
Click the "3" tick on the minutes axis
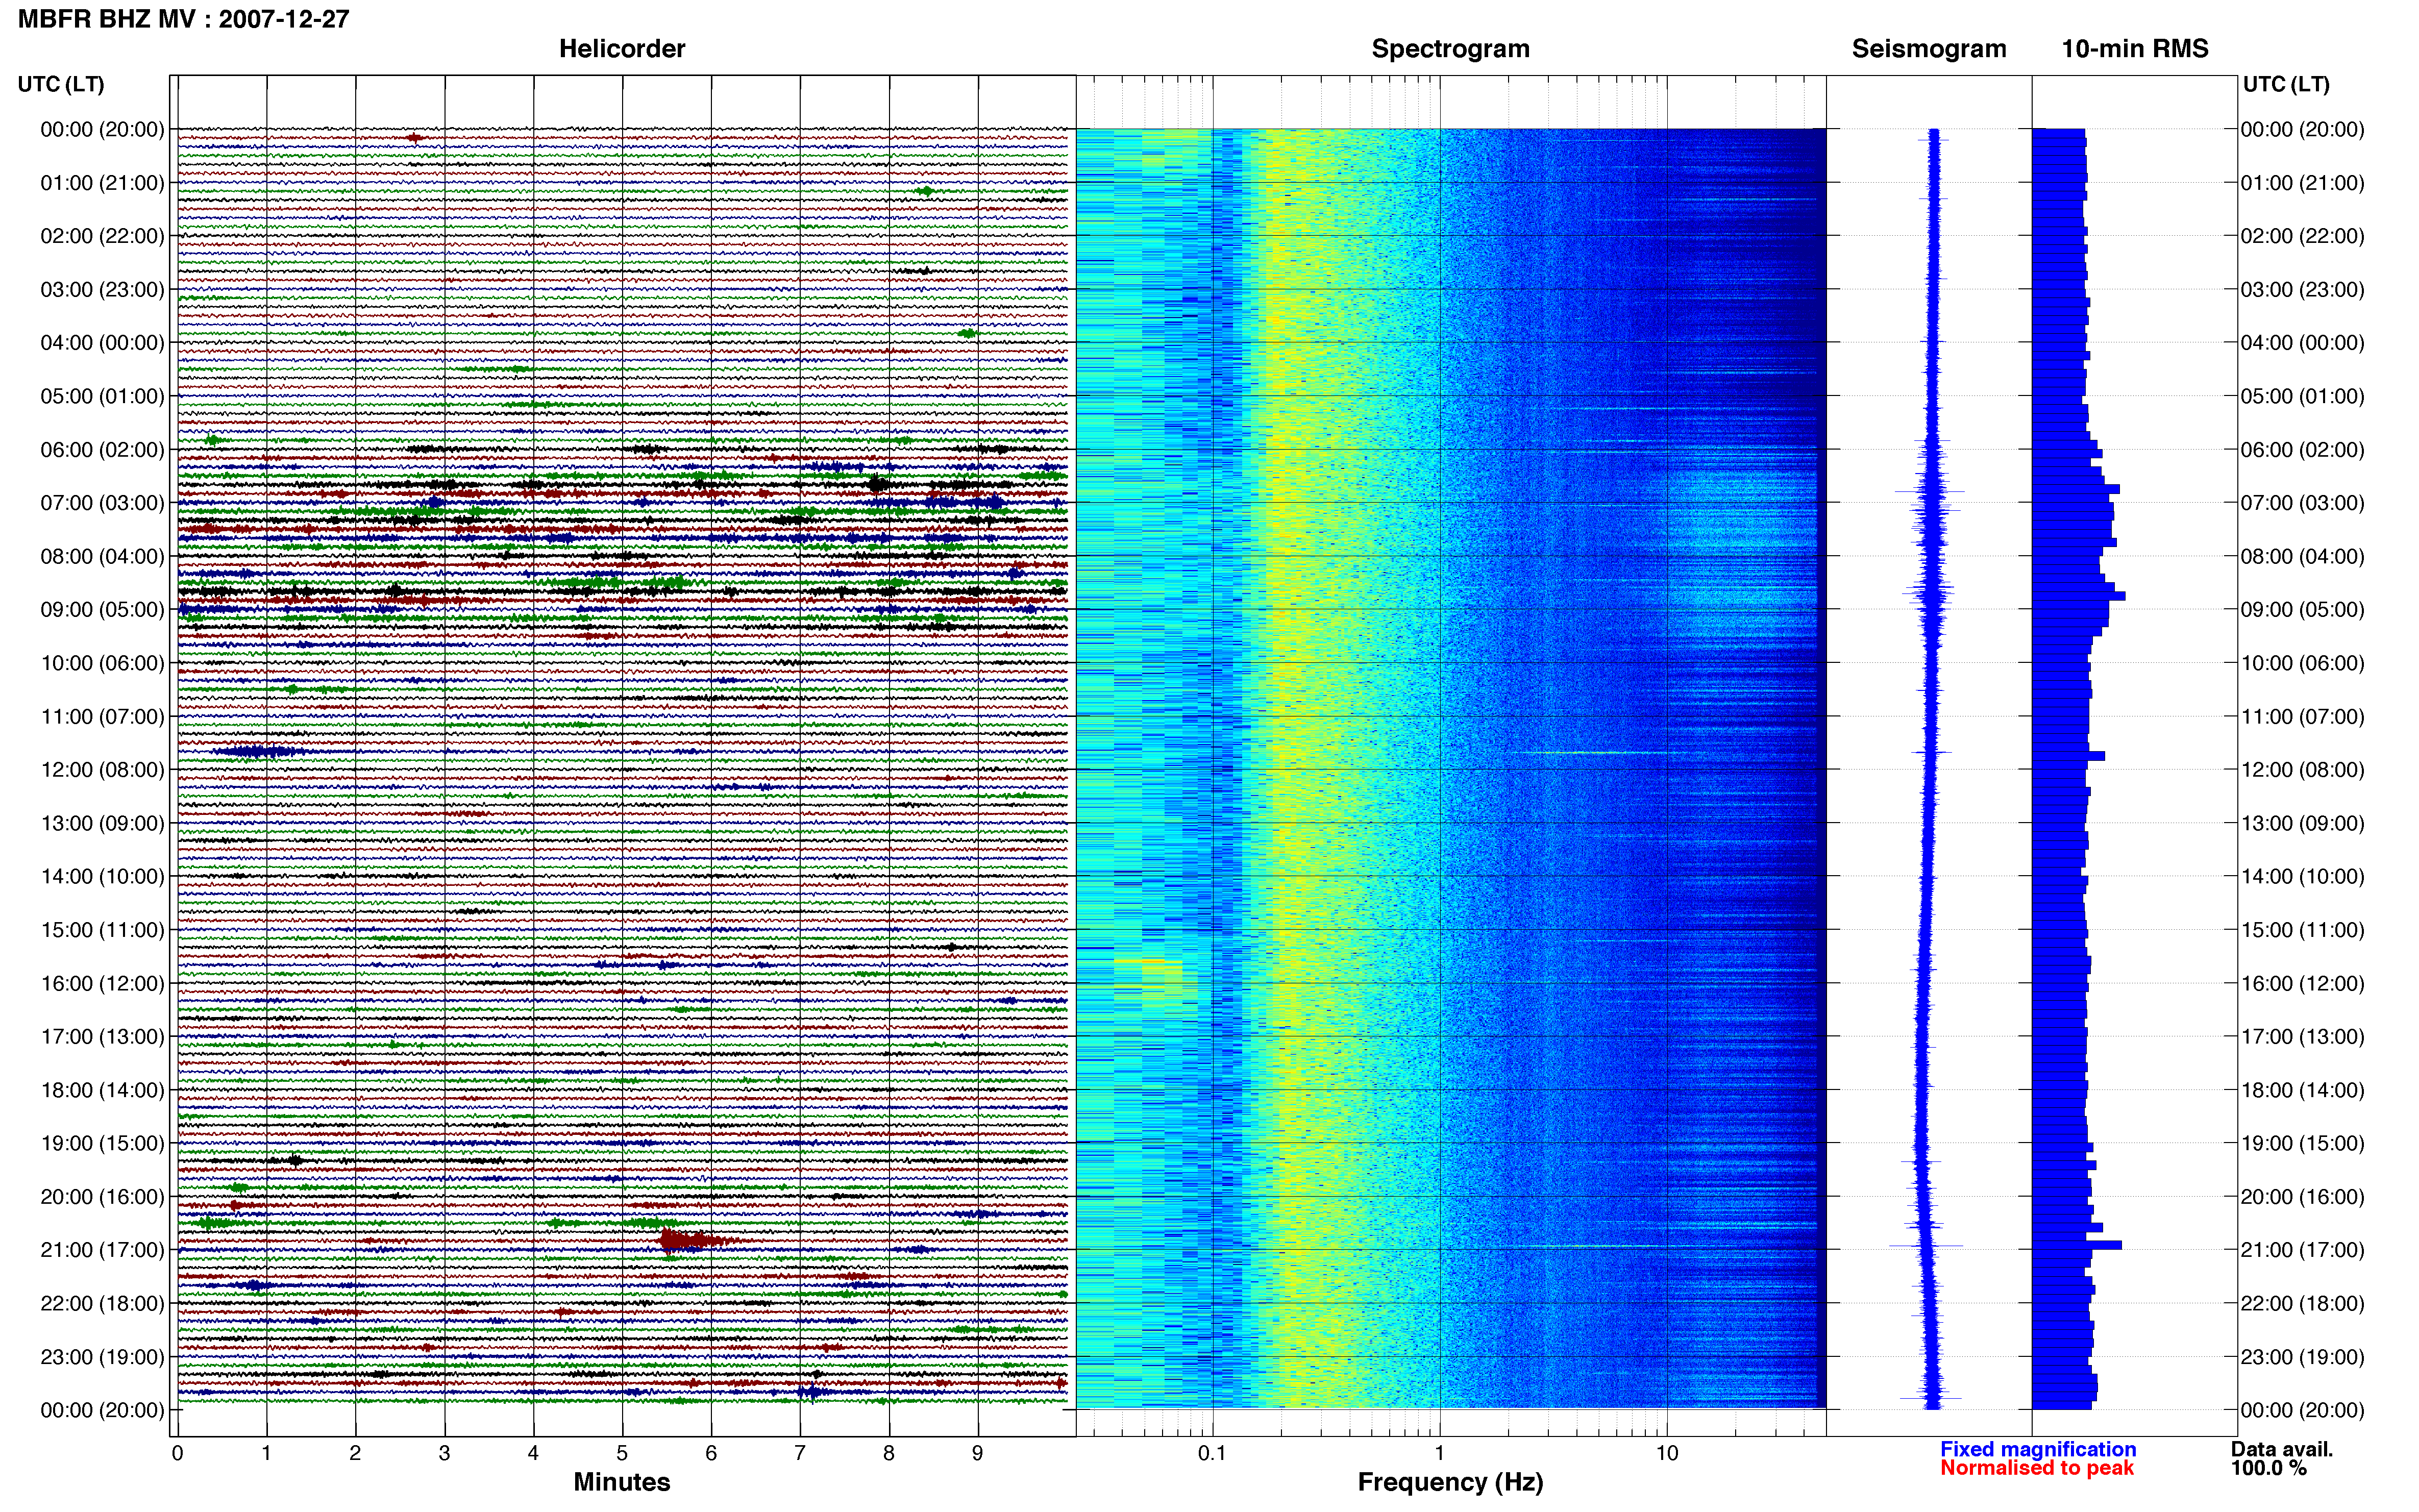(x=444, y=1453)
